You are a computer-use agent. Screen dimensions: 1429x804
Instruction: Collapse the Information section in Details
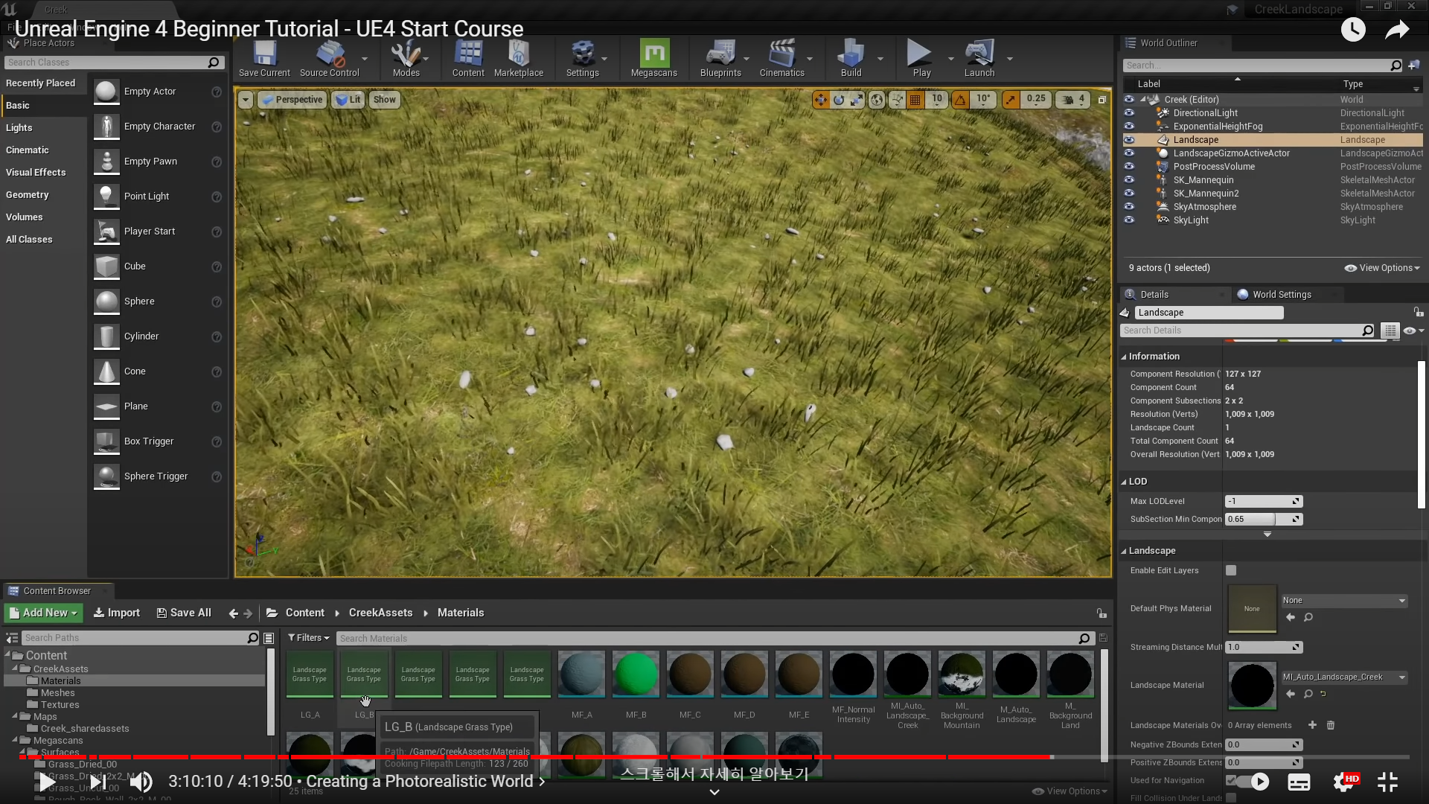1124,357
